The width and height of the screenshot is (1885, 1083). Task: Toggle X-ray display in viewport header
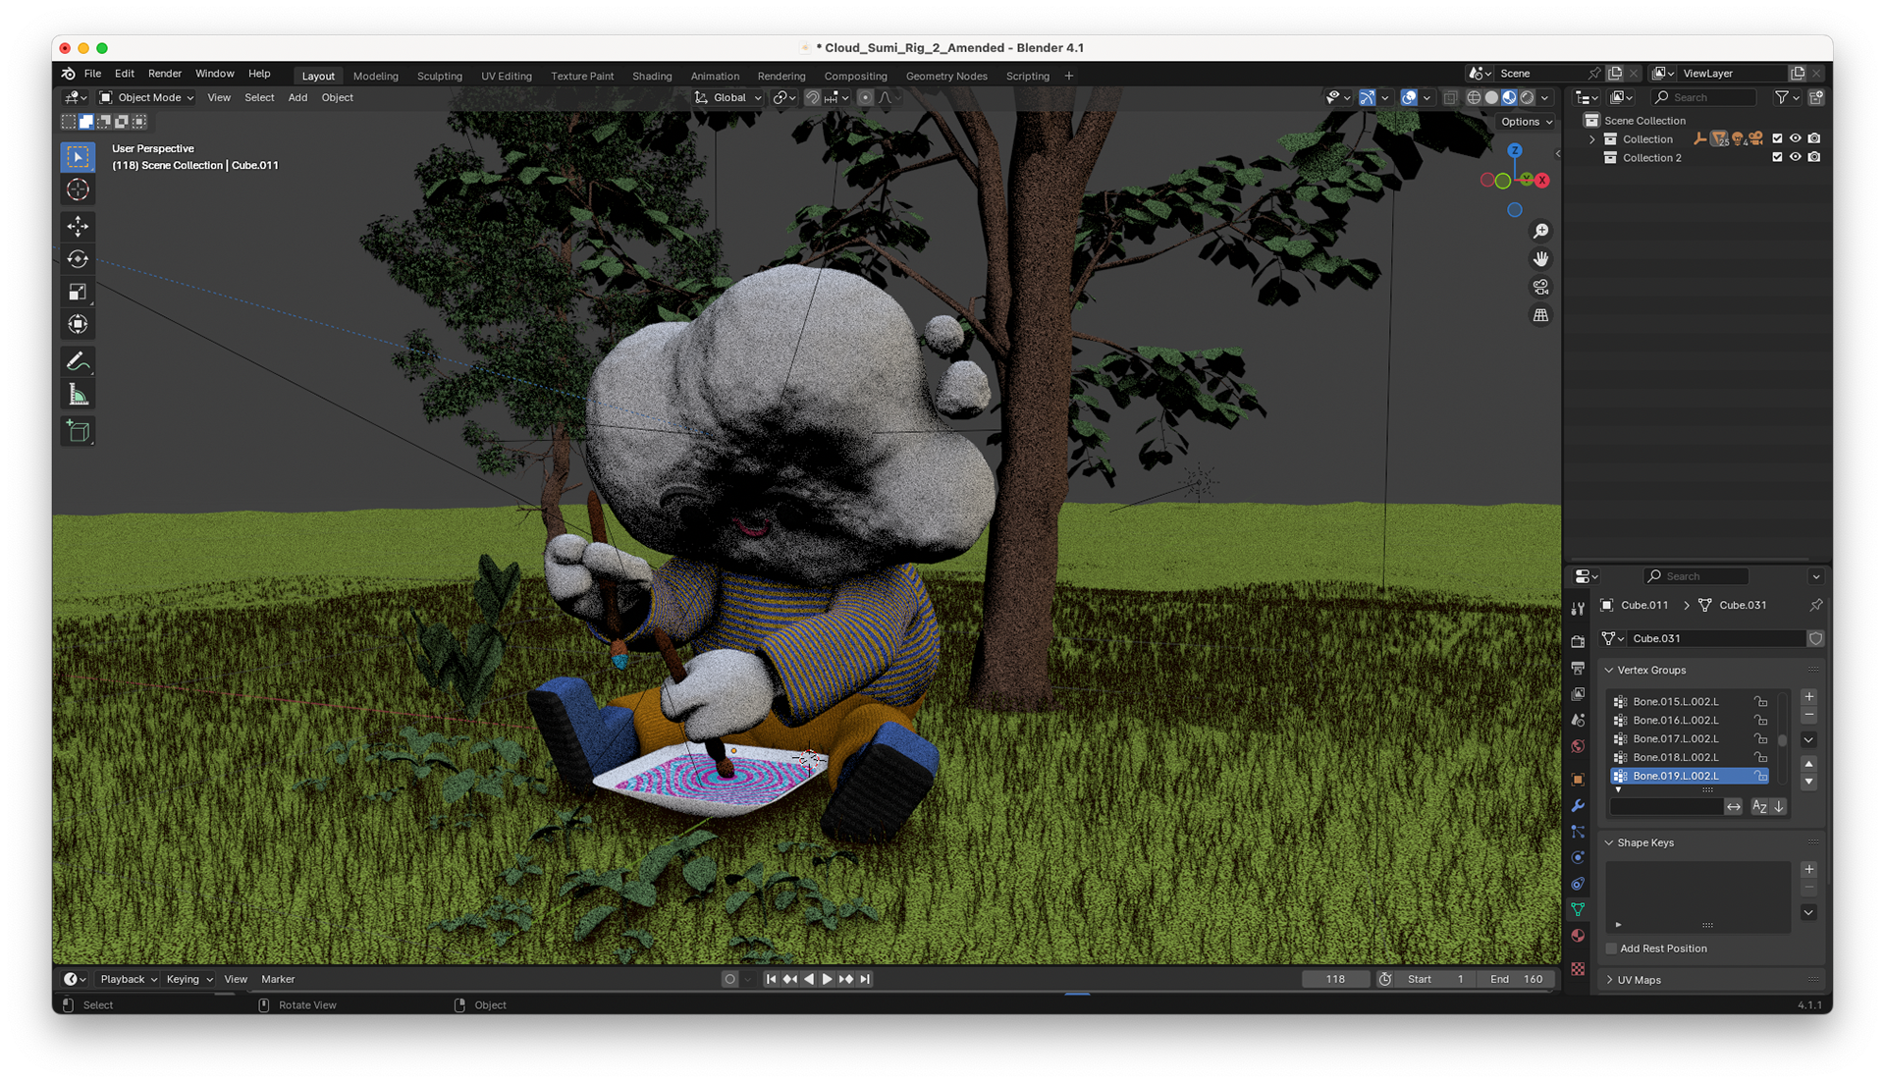click(1450, 97)
